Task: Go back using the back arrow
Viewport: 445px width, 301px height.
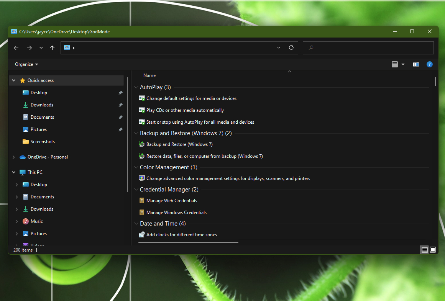Action: click(x=16, y=48)
